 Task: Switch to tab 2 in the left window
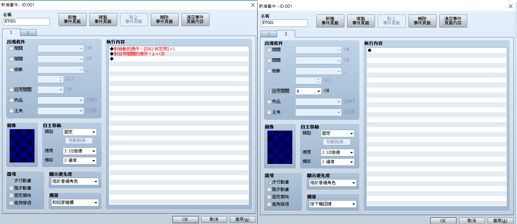[x=28, y=33]
